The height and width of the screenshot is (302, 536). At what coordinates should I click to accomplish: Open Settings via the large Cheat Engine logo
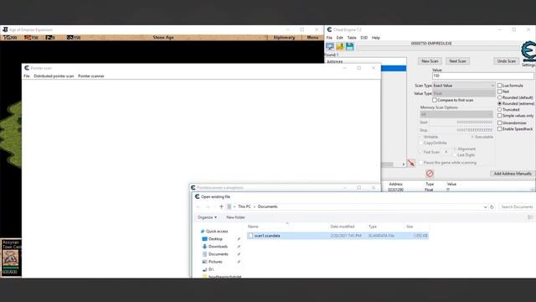point(528,52)
